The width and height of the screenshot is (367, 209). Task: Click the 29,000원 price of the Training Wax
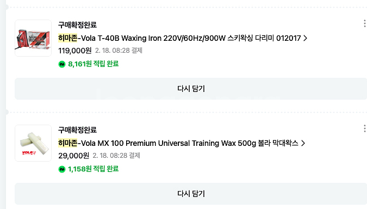(74, 156)
